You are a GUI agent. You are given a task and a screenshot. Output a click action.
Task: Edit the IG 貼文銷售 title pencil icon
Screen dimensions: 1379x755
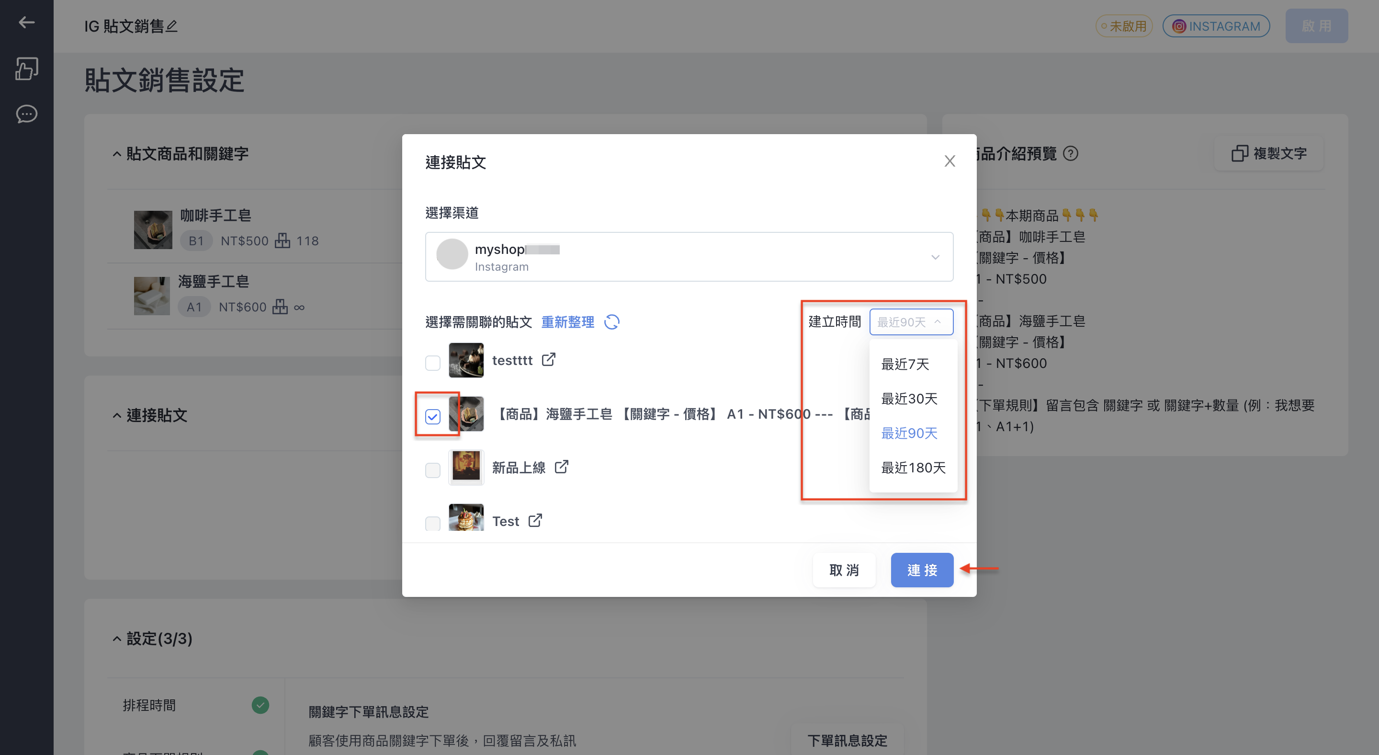pyautogui.click(x=171, y=26)
